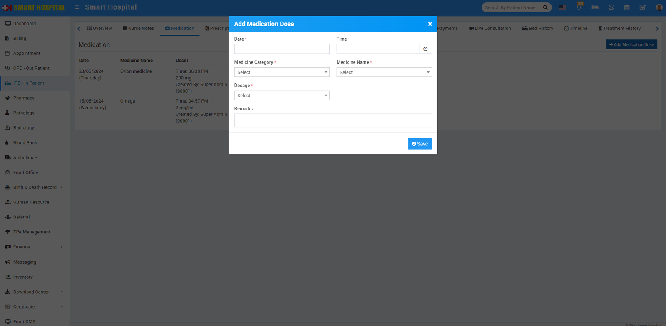Screen dimensions: 666x326
Task: Toggle the hamburger sidebar menu icon
Action: pyautogui.click(x=77, y=7)
